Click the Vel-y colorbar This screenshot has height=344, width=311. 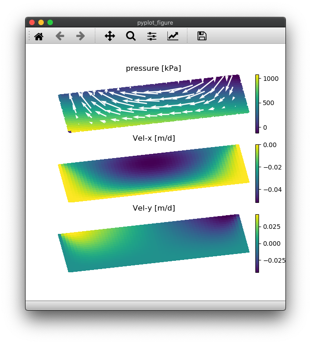(x=257, y=243)
